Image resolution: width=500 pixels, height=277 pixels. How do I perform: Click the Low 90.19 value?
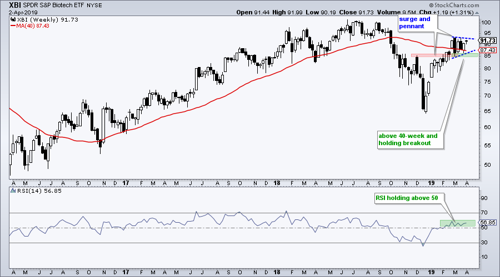(321, 12)
